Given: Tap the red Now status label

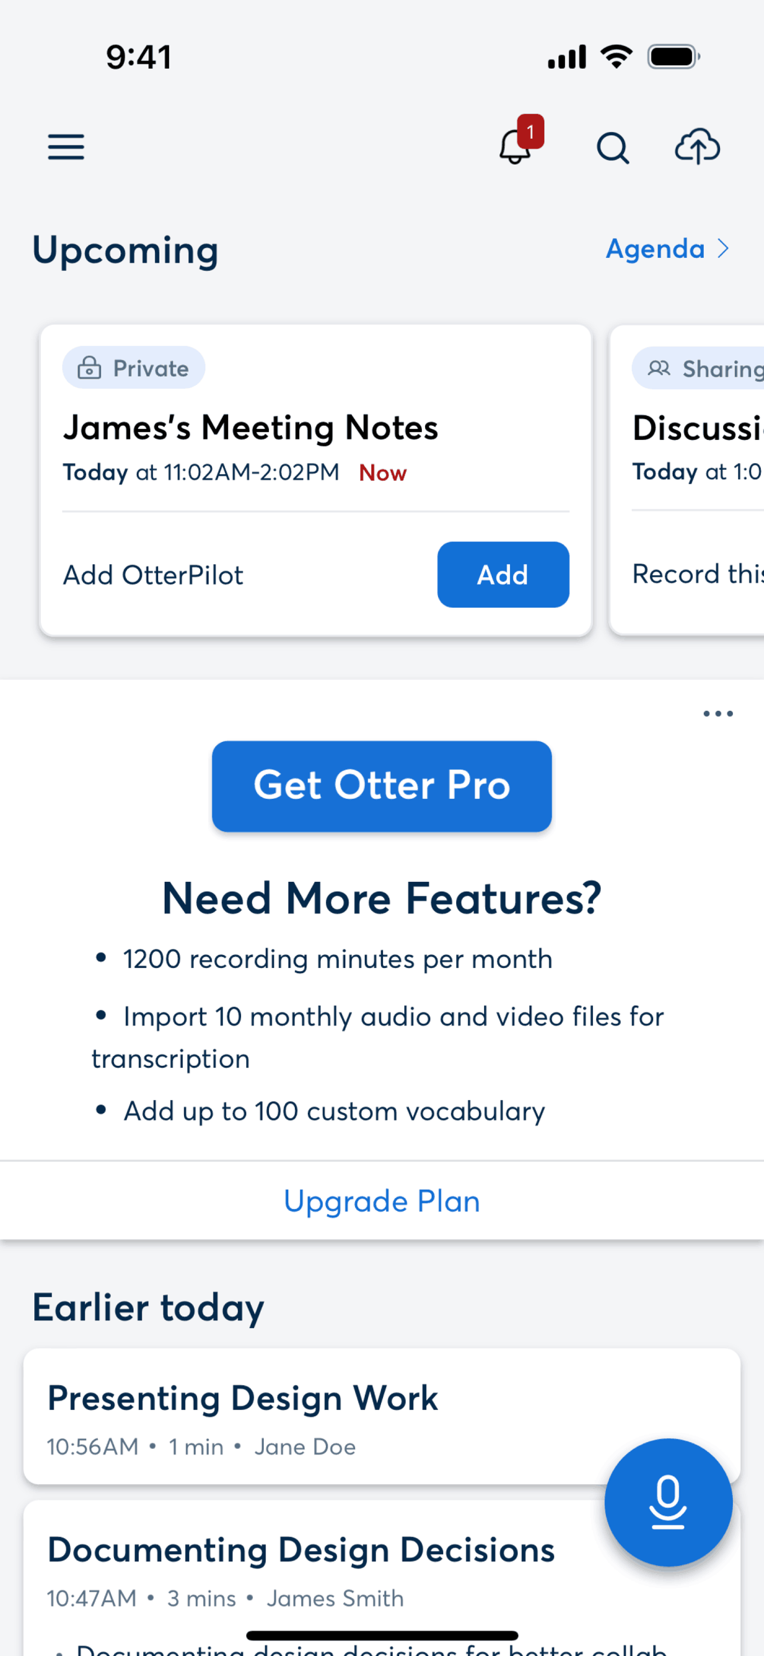Looking at the screenshot, I should click(x=383, y=473).
